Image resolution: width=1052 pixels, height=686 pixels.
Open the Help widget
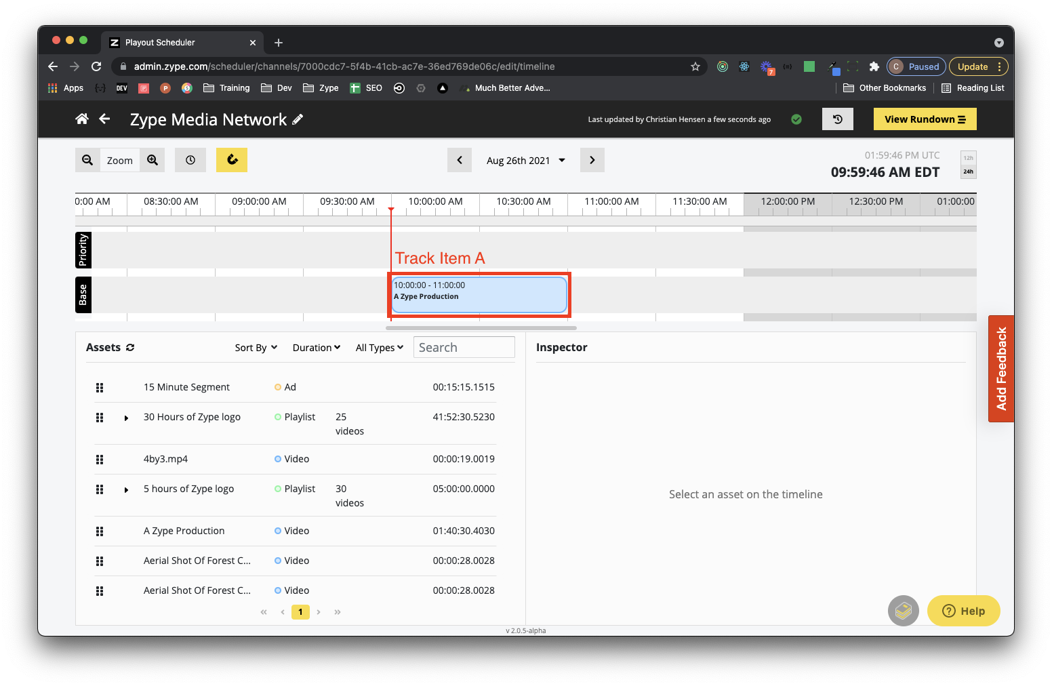[964, 611]
